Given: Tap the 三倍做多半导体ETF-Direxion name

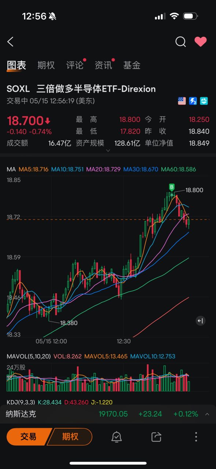Looking at the screenshot, I should tap(96, 89).
